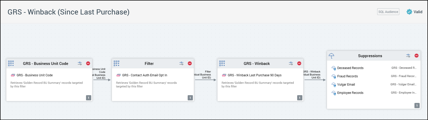Select the Fraud Records suppression
Screen dimensions: 428x120
point(347,76)
